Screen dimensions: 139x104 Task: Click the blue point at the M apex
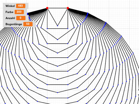pyautogui.click(x=58, y=26)
